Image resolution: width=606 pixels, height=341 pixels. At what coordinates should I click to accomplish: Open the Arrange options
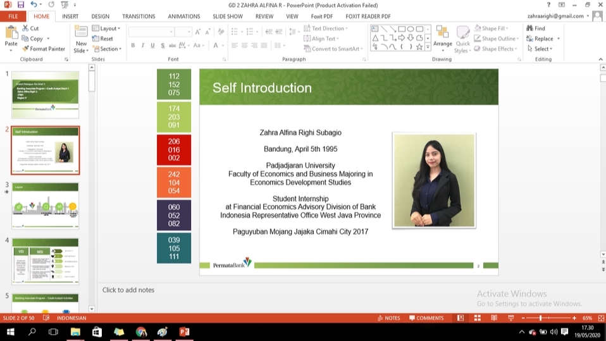tap(443, 39)
